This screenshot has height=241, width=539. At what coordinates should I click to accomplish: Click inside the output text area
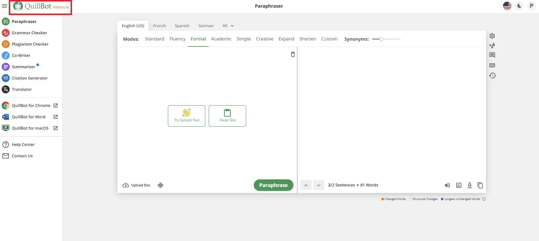[392, 113]
